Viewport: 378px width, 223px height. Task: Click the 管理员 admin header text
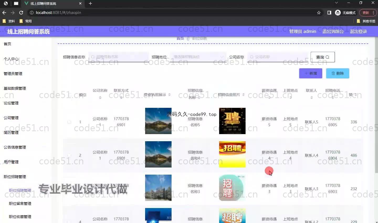pos(303,31)
